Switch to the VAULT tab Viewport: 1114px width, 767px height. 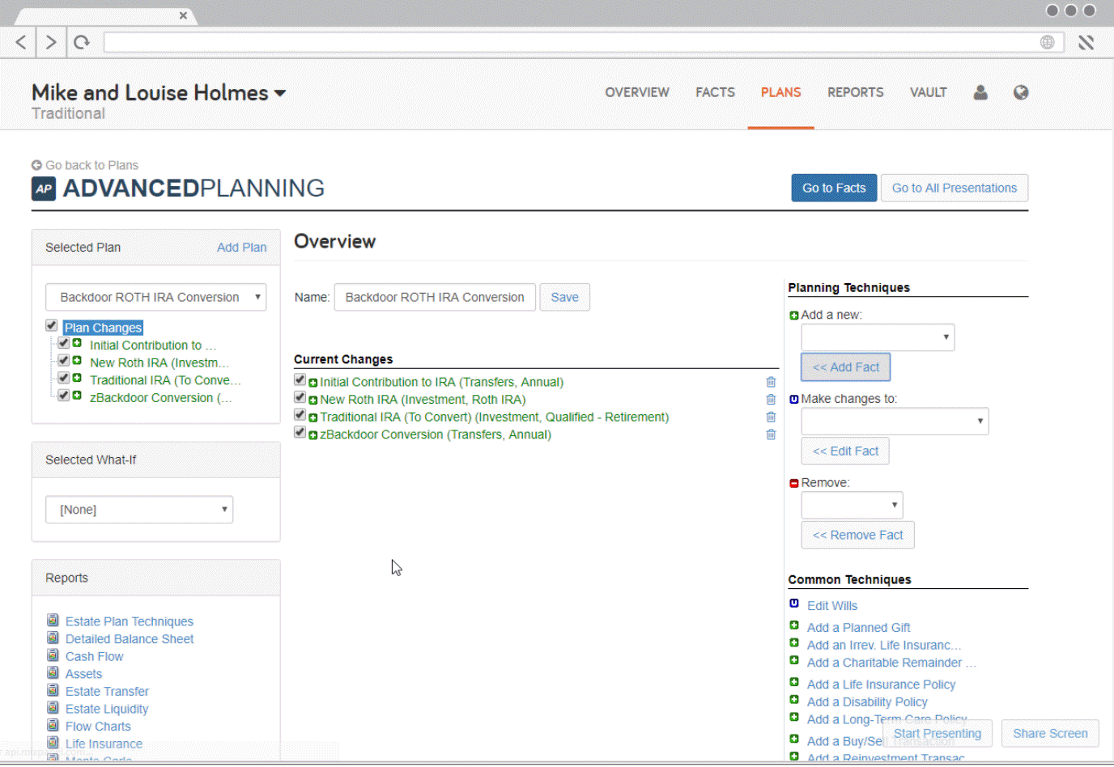coord(928,93)
